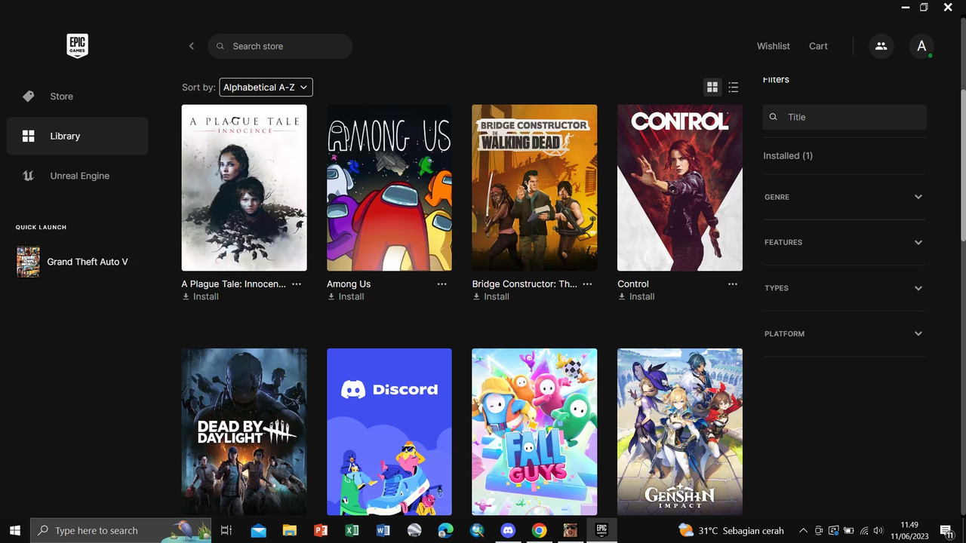Screen dimensions: 966x543
Task: Switch to grid view layout
Action: (712, 87)
